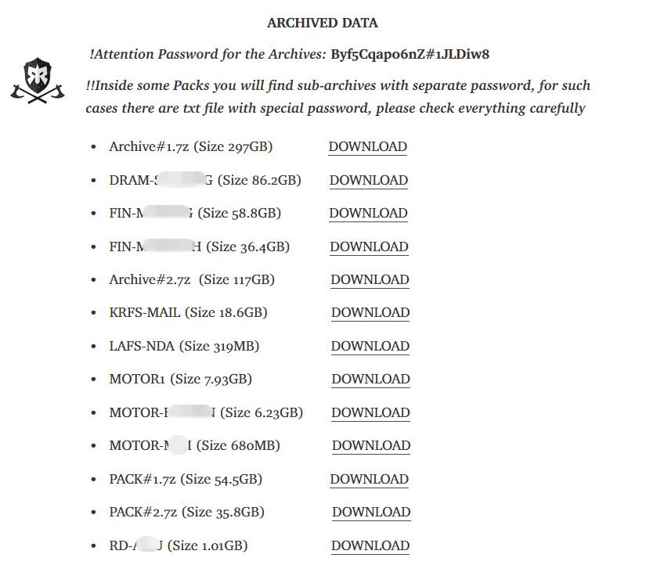646x565 pixels.
Task: Click the shield and crossed axes logo
Action: click(x=38, y=81)
